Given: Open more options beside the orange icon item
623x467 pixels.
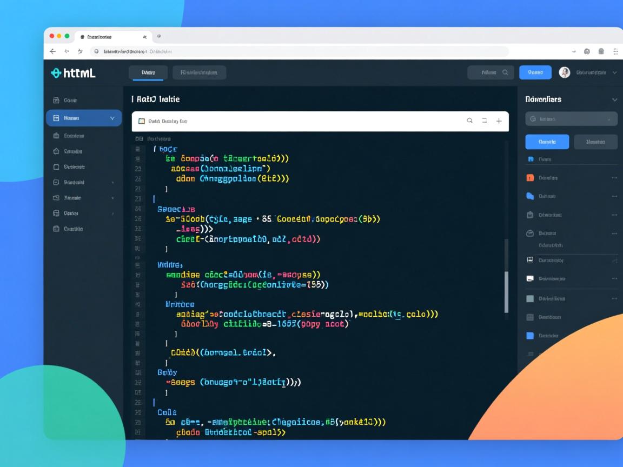Looking at the screenshot, I should pos(614,178).
